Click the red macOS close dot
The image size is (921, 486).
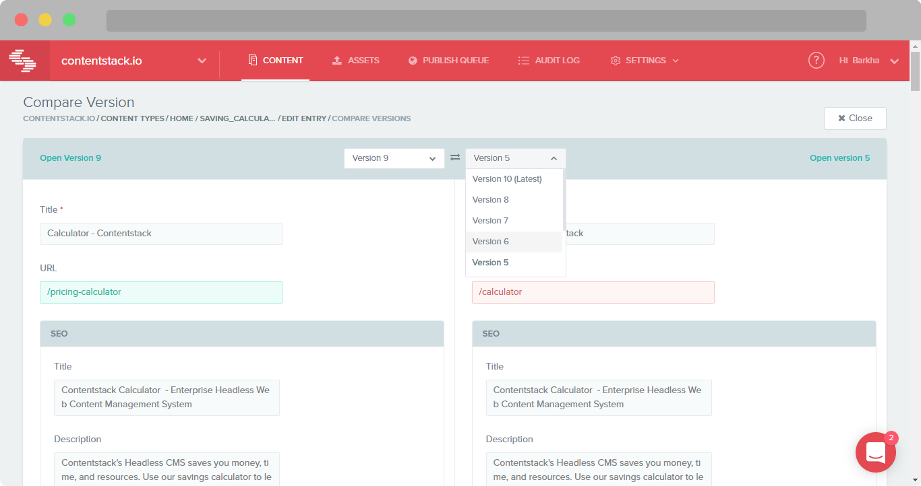pyautogui.click(x=21, y=20)
